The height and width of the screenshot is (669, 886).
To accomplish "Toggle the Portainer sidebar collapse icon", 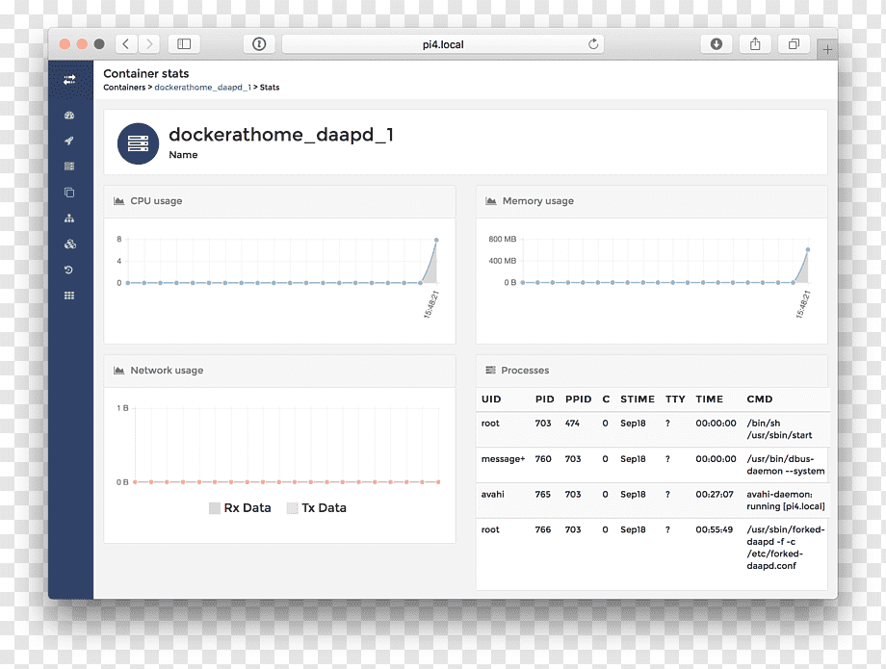I will click(69, 80).
